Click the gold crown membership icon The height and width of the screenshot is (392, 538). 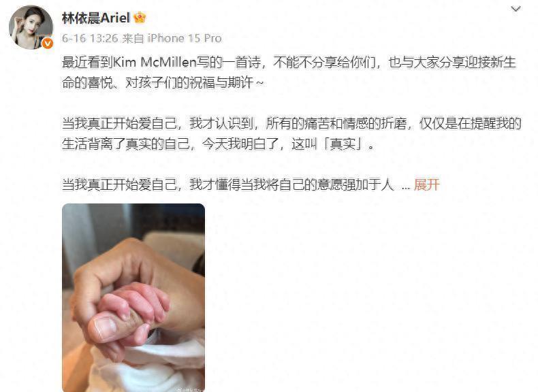[x=140, y=17]
